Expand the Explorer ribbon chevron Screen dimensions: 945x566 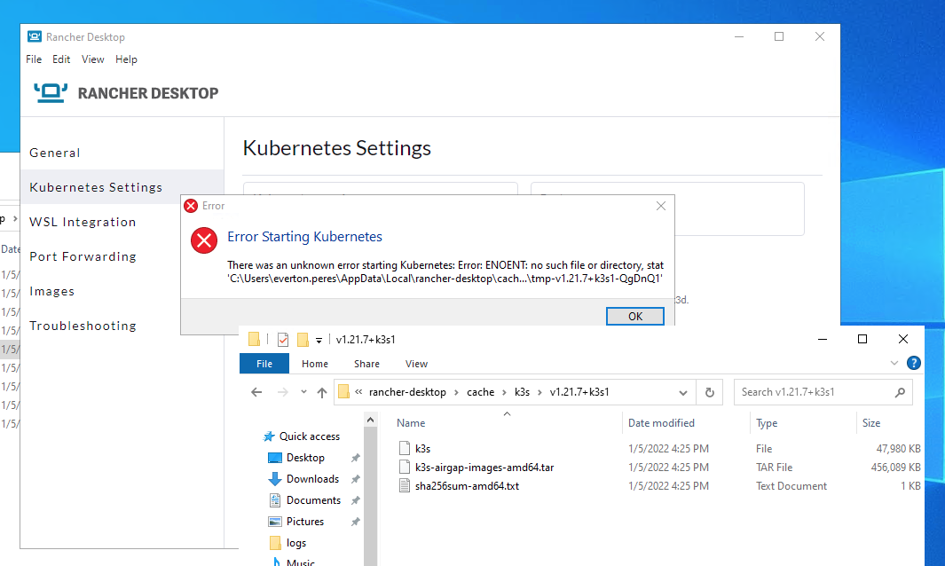tap(894, 363)
